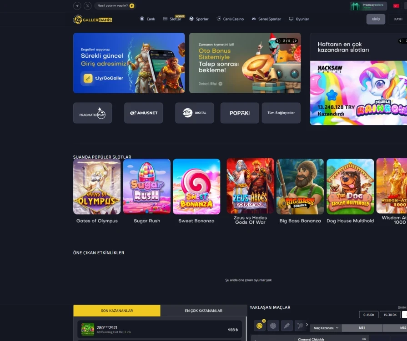Switch to the SON KAZANANLAR tab
The width and height of the screenshot is (407, 341).
(x=117, y=311)
